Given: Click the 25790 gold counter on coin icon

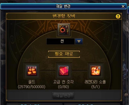Looking at the screenshot, I should click(32, 67).
